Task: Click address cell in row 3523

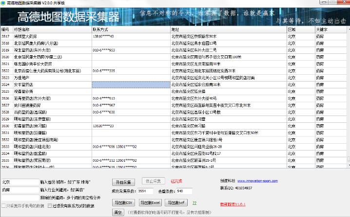Action: [229, 78]
